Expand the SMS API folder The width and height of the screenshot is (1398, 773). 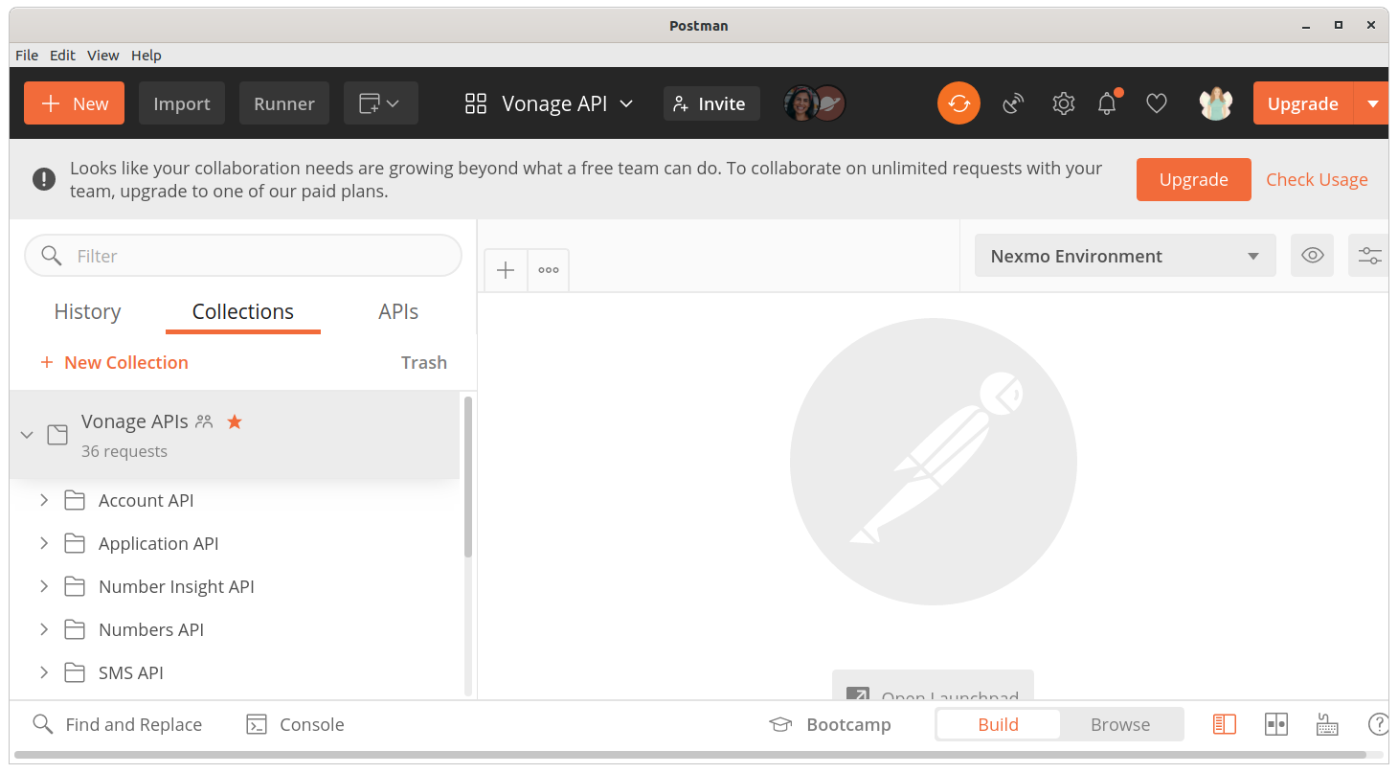click(x=44, y=672)
